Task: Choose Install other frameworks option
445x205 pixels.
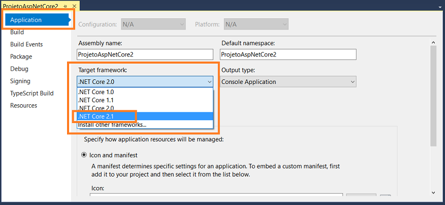Action: 145,124
